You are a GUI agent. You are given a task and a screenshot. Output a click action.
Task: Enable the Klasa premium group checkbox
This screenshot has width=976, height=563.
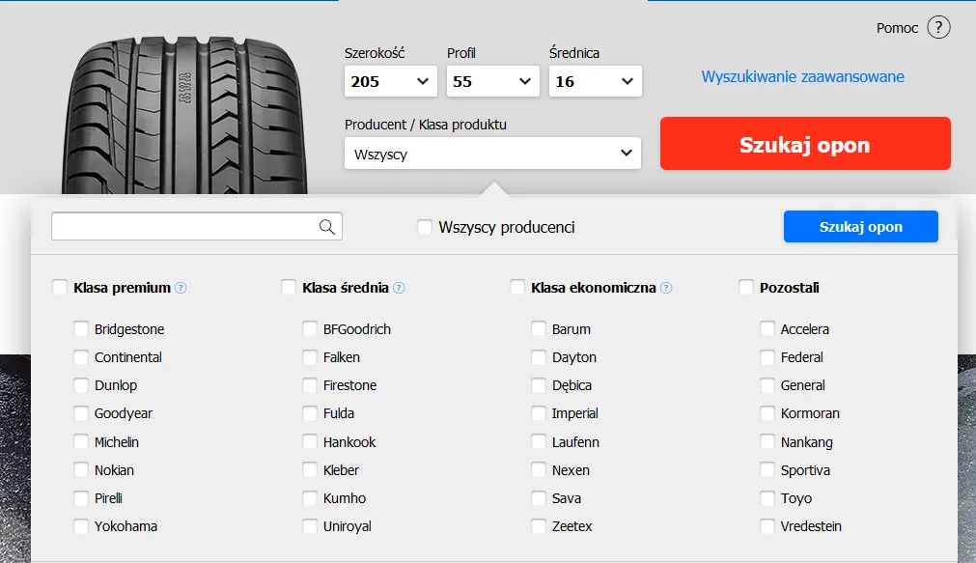pyautogui.click(x=60, y=288)
